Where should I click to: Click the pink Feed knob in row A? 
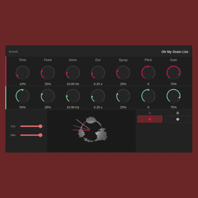47,73
